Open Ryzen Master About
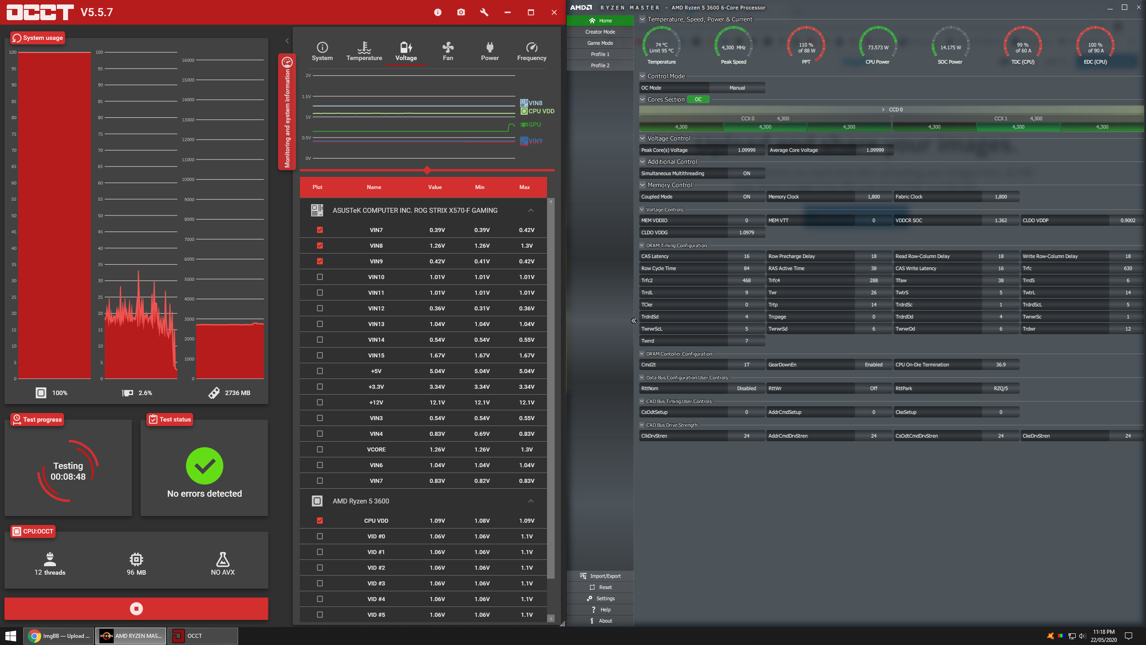The height and width of the screenshot is (645, 1146). click(x=600, y=621)
